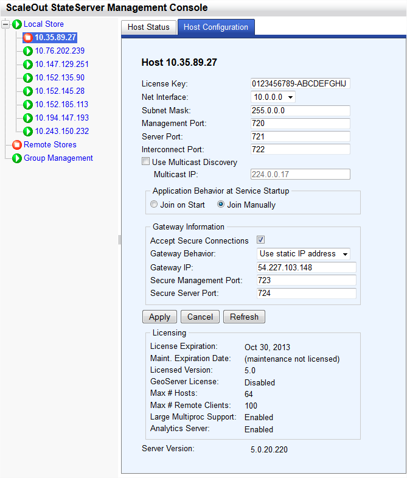Click the red stopped icon for host 10.35.89.27

[x=28, y=38]
